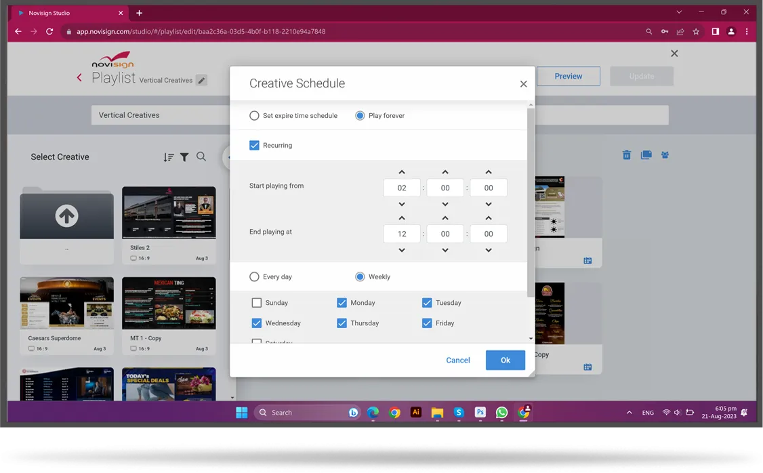The width and height of the screenshot is (763, 473).
Task: Click the pencil icon to rename the playlist
Action: [x=201, y=80]
